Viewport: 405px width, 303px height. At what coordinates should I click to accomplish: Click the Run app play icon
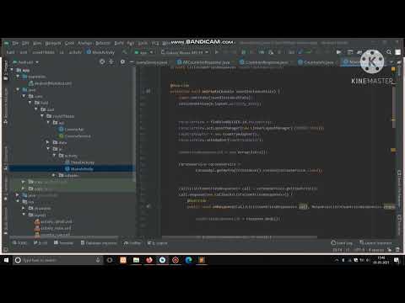point(217,52)
